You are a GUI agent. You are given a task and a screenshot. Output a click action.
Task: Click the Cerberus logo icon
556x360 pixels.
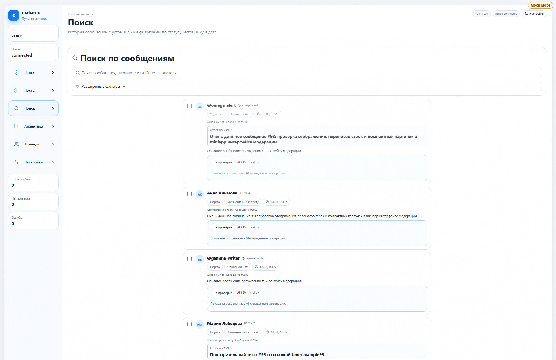coord(14,15)
